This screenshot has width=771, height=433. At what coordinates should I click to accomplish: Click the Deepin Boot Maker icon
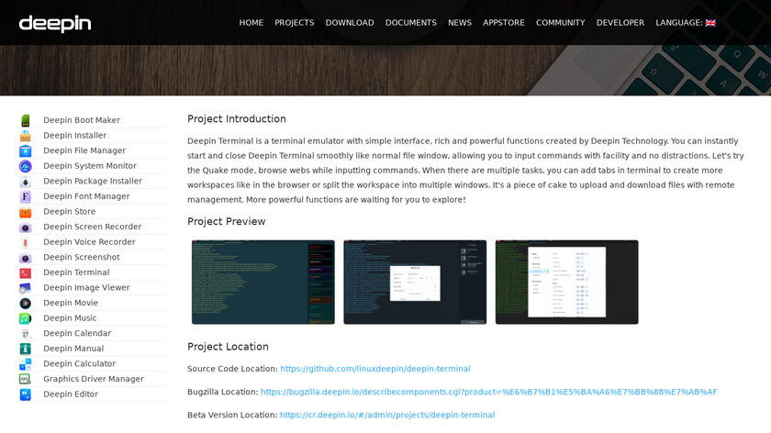tap(26, 120)
